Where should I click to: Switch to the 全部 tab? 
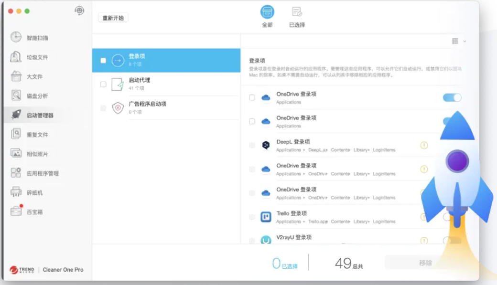coord(267,16)
